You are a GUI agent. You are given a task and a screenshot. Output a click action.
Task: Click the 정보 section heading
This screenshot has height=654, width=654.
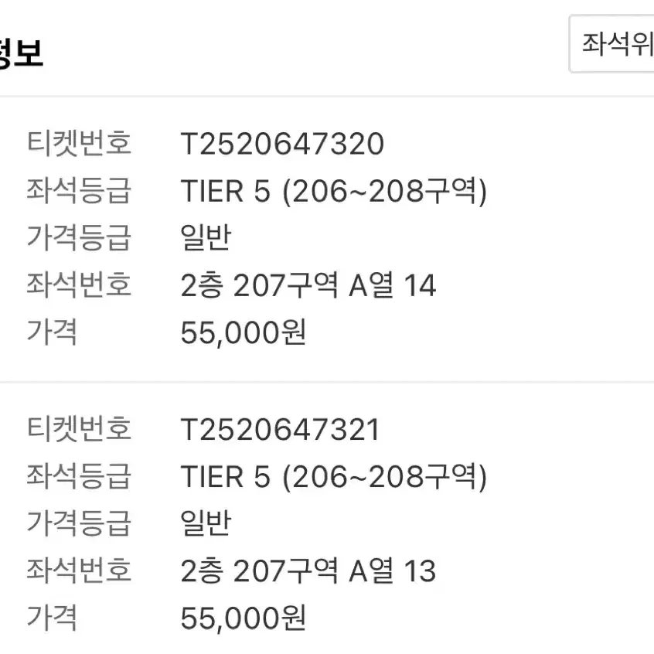(21, 53)
